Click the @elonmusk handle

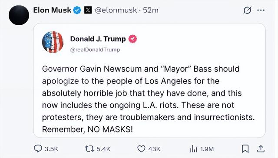tap(116, 10)
